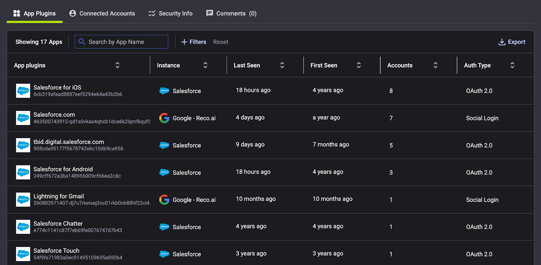541x265 pixels.
Task: Sort by Accounts column arrows
Action: click(436, 65)
